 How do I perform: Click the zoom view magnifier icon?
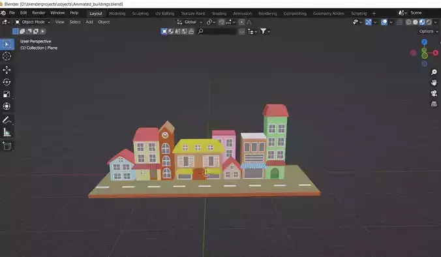click(x=434, y=72)
